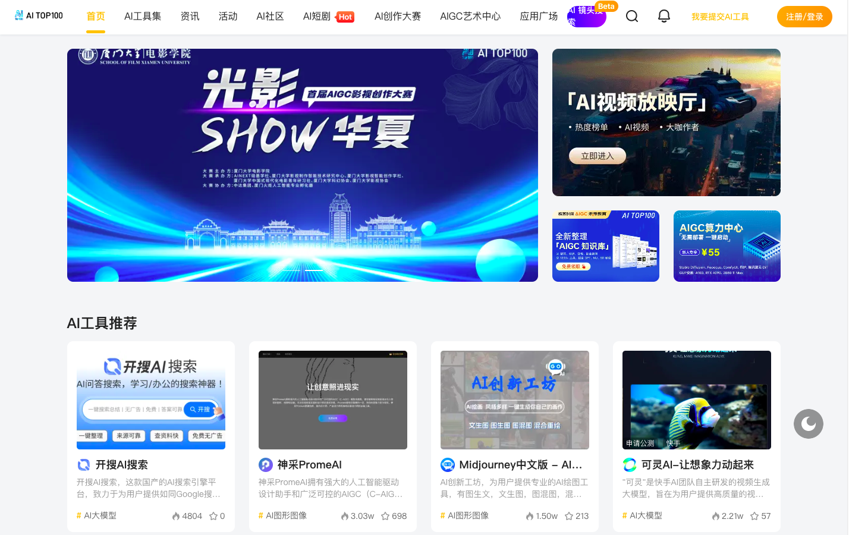Screen dimensions: 849x535
Task: Open the 活动 menu item
Action: pos(228,16)
